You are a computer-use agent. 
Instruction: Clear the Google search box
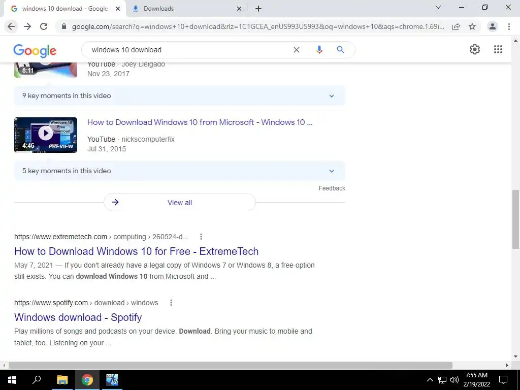297,50
